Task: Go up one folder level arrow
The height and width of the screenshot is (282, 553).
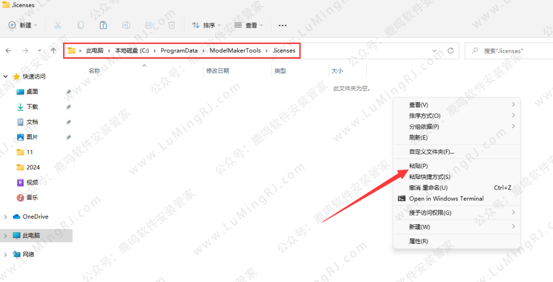Action: (54, 51)
